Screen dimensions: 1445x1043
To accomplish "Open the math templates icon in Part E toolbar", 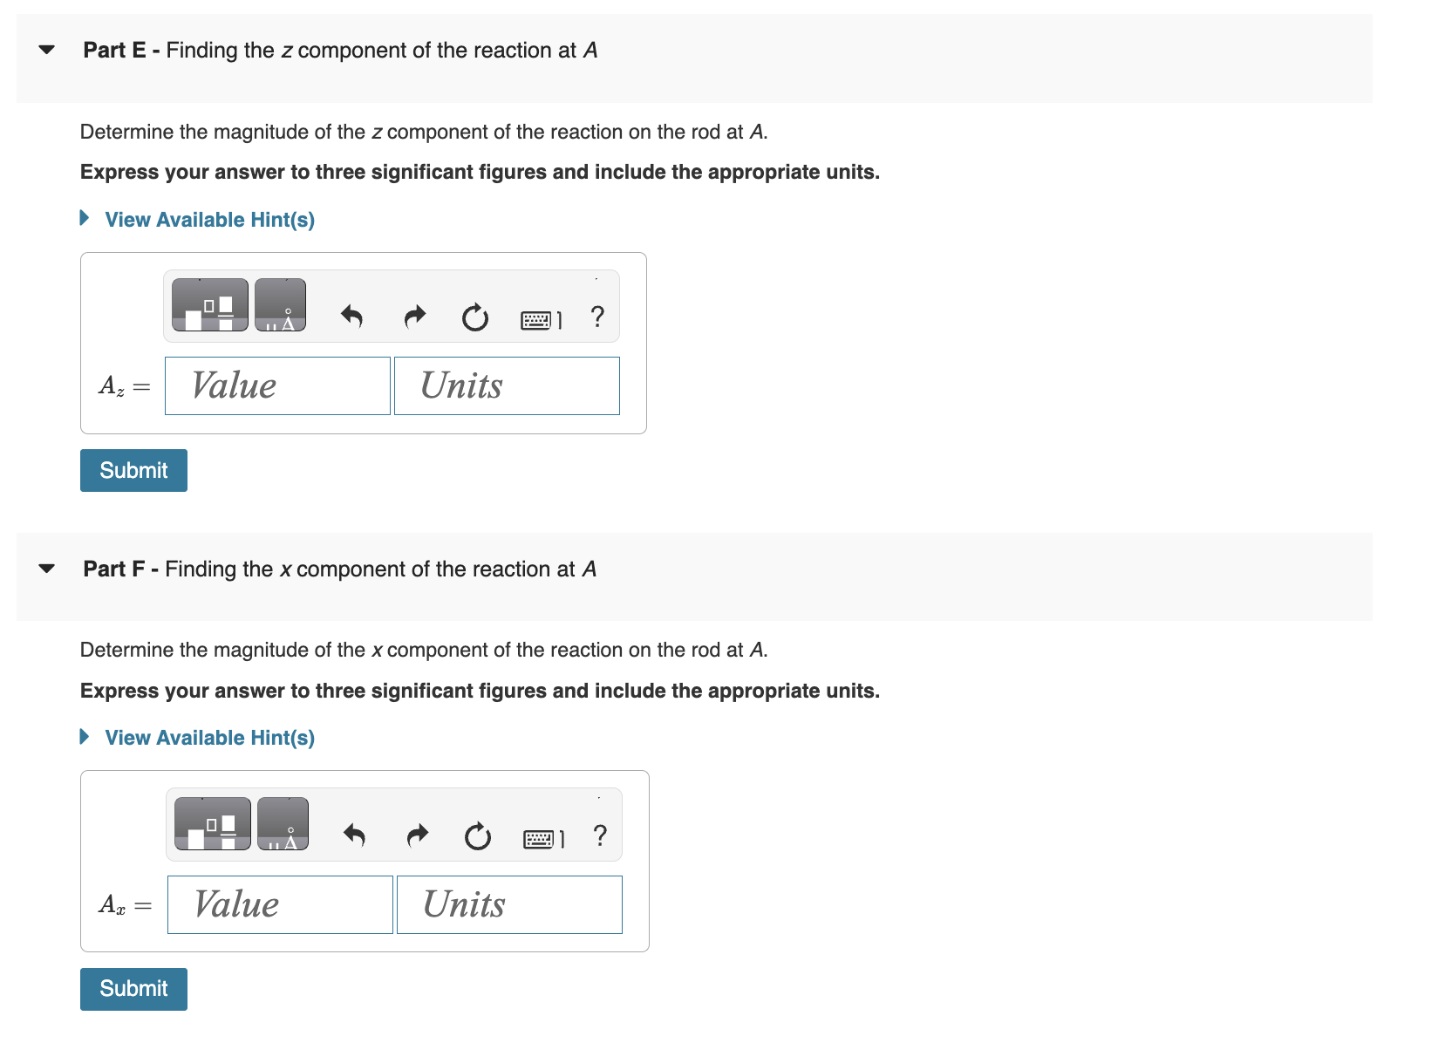I will pyautogui.click(x=209, y=305).
